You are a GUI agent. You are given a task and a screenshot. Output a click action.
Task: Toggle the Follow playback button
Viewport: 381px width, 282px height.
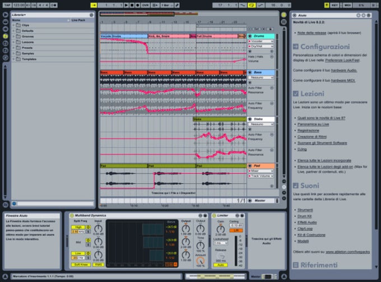[x=94, y=5]
